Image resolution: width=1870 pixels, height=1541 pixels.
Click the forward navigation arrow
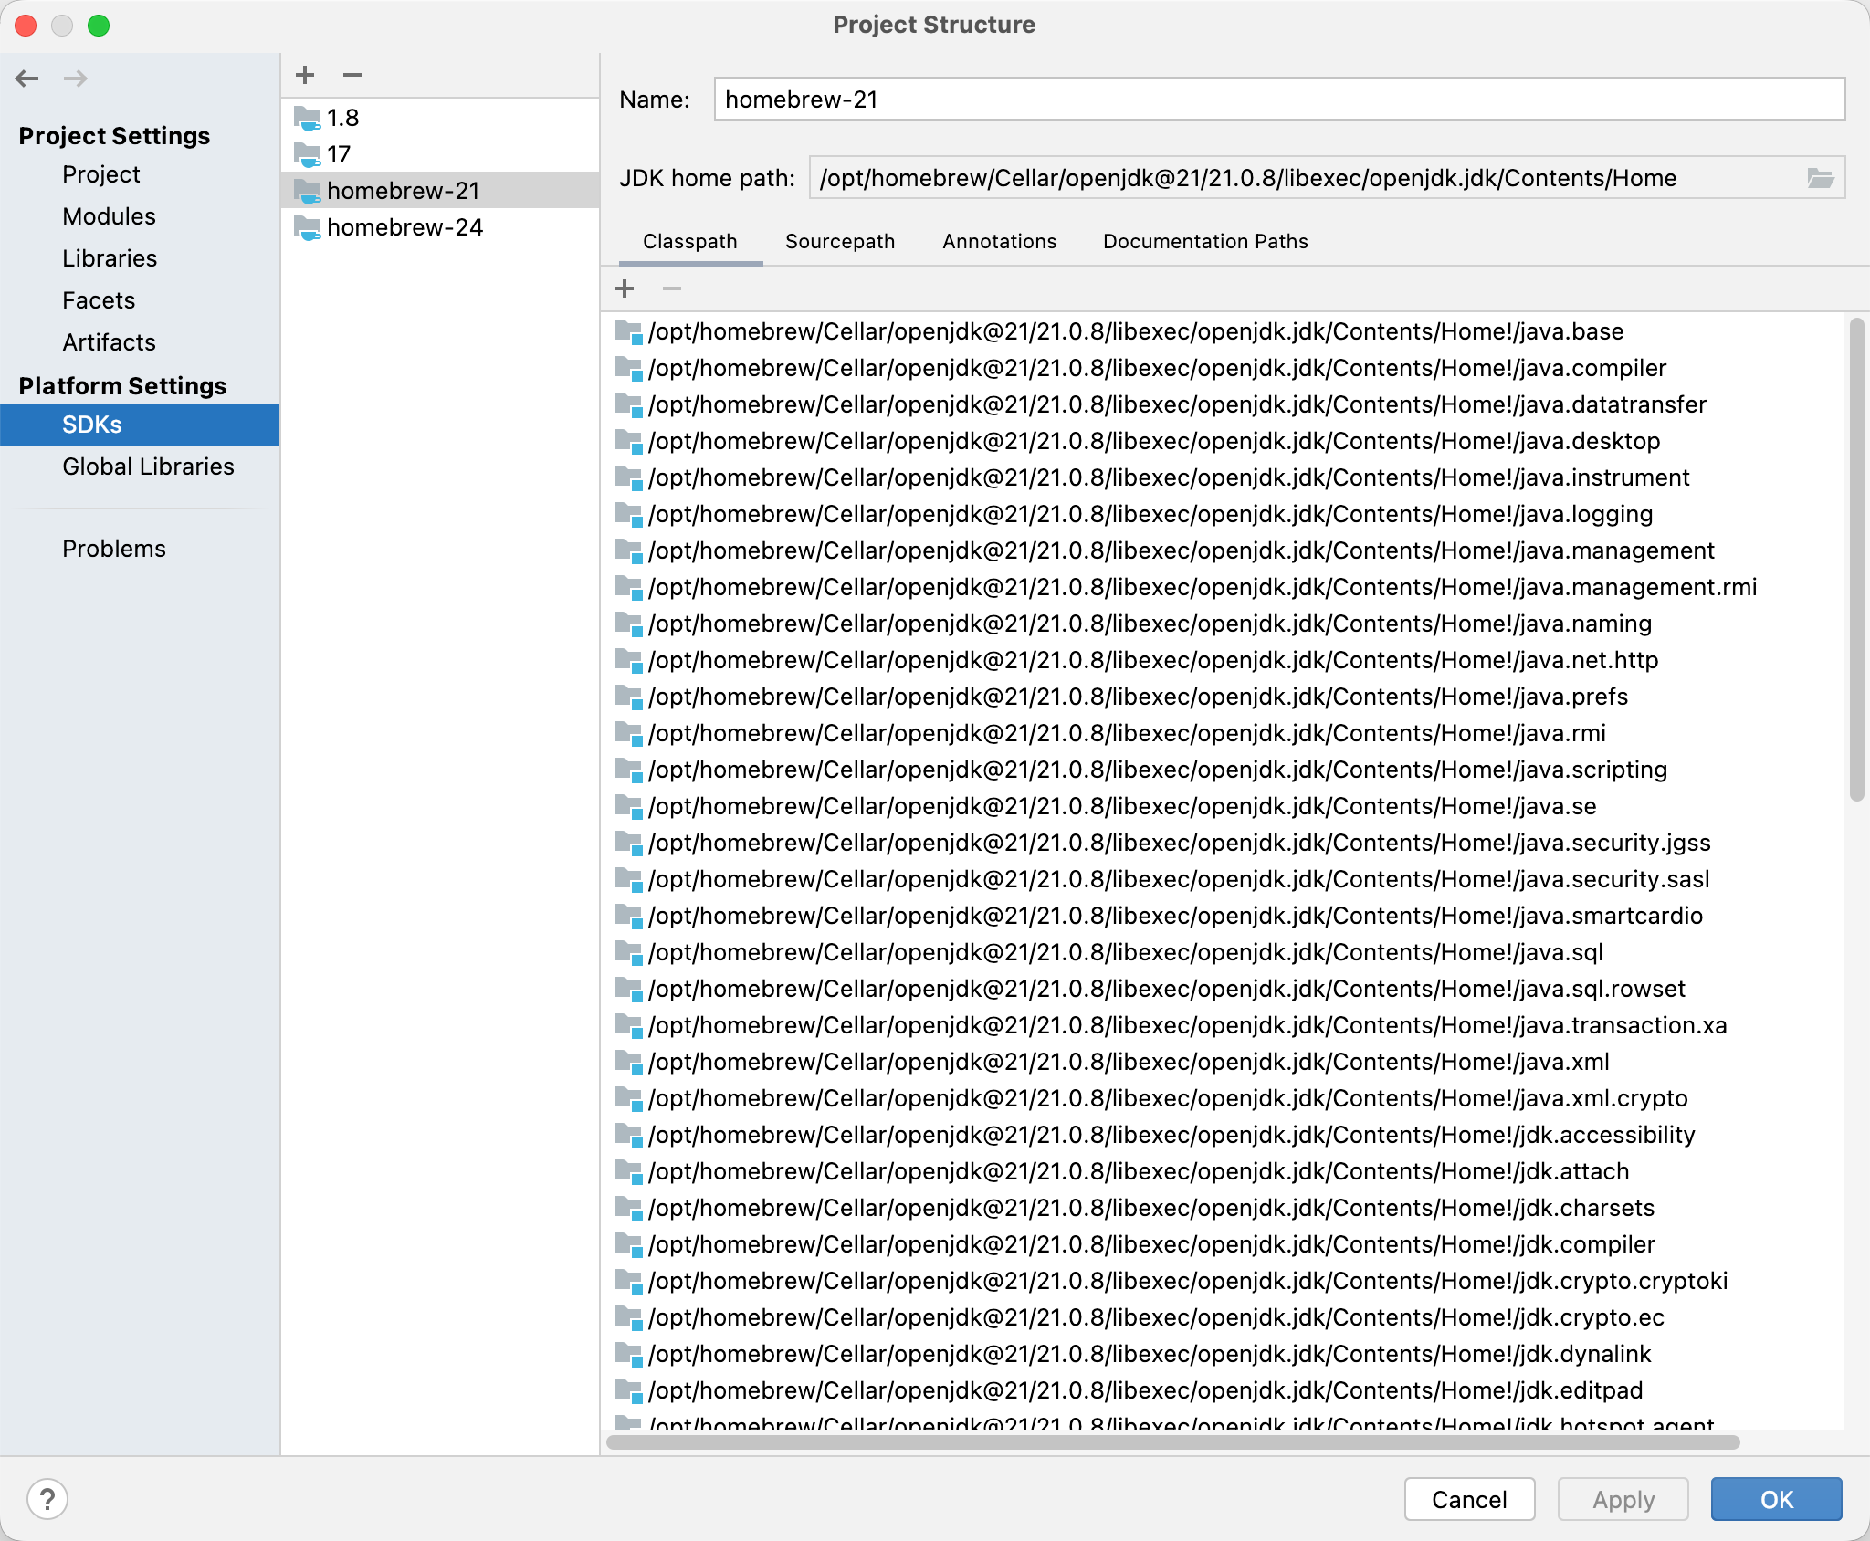76,79
